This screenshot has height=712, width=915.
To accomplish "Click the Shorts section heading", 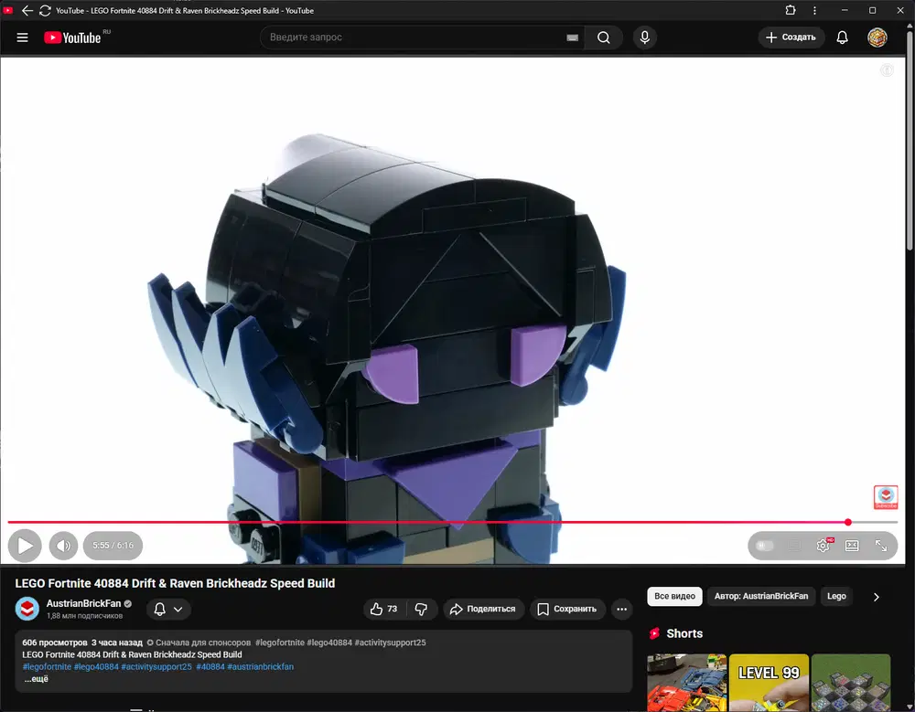I will (684, 634).
